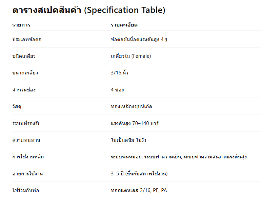Image resolution: width=261 pixels, height=208 pixels.
Task: Select the "3/16 นิ้ว" thread size value
Action: (119, 73)
